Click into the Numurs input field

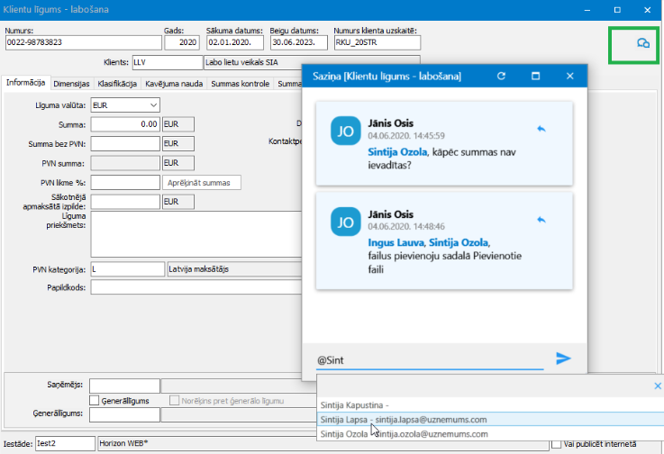point(81,42)
